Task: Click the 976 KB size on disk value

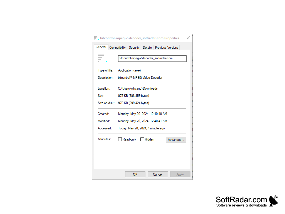Action: pyautogui.click(x=133, y=103)
